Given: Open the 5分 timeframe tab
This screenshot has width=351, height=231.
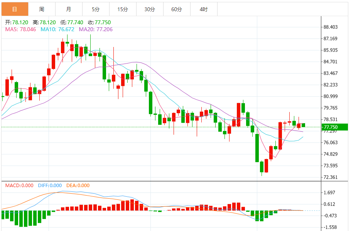Looking at the screenshot, I should (96, 9).
